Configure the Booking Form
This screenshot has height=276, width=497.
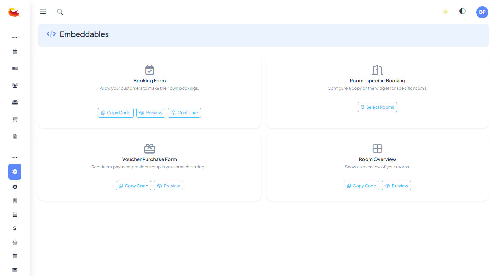point(184,113)
